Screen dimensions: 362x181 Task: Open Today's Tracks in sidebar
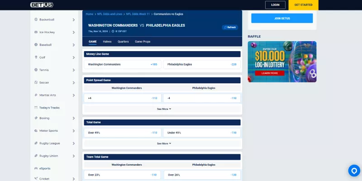pos(49,108)
